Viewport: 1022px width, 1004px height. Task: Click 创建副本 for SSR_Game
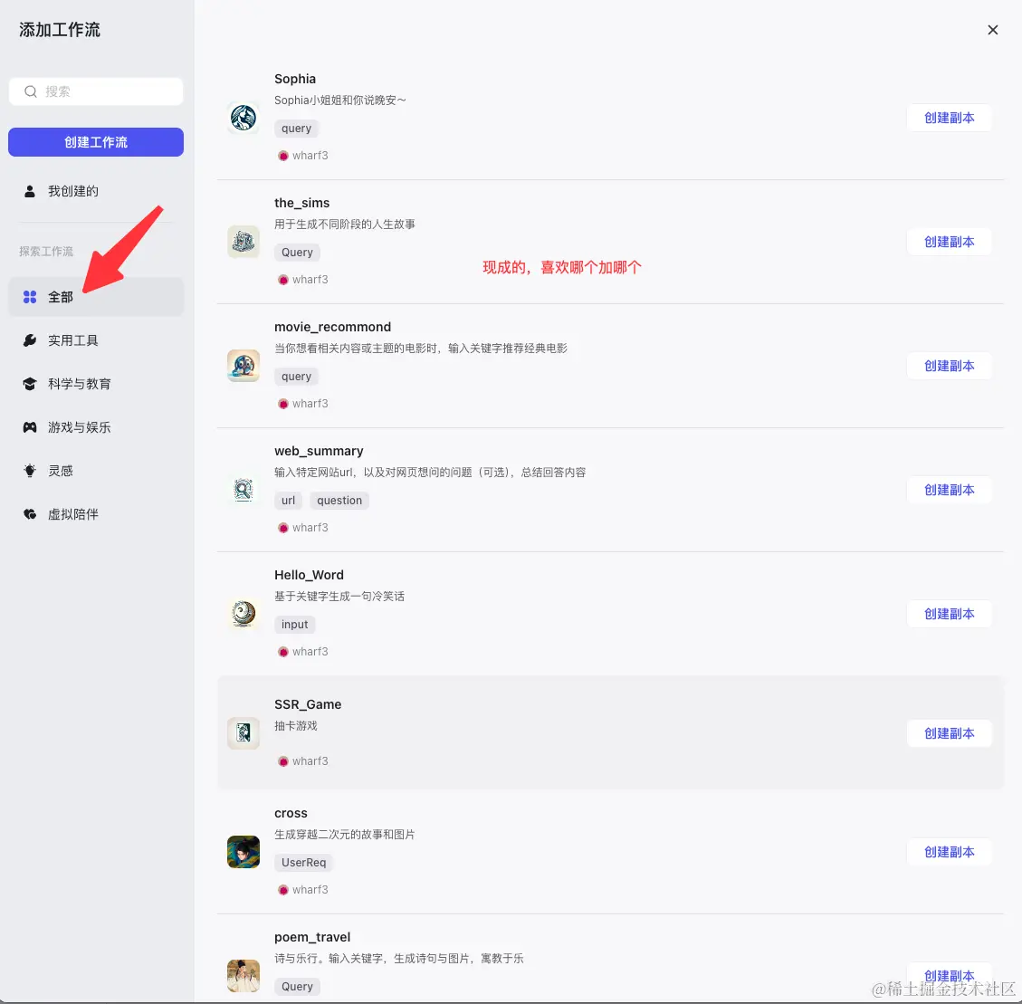[x=949, y=733]
